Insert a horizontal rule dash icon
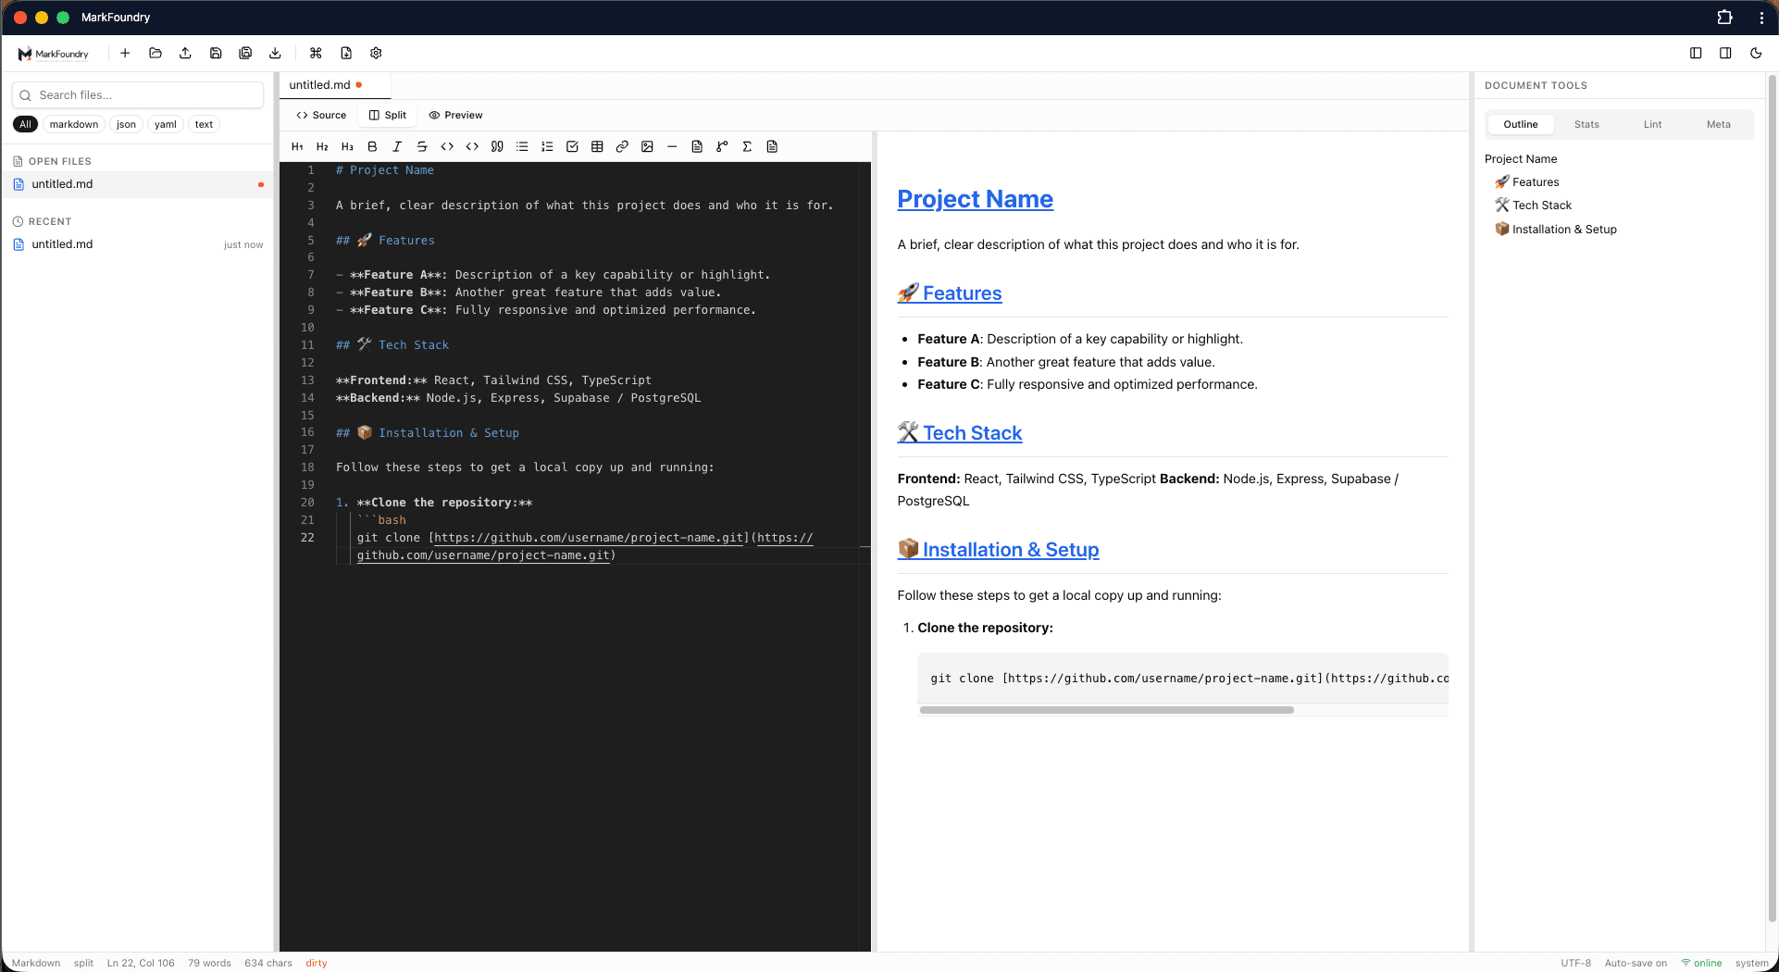This screenshot has width=1779, height=972. pyautogui.click(x=672, y=146)
